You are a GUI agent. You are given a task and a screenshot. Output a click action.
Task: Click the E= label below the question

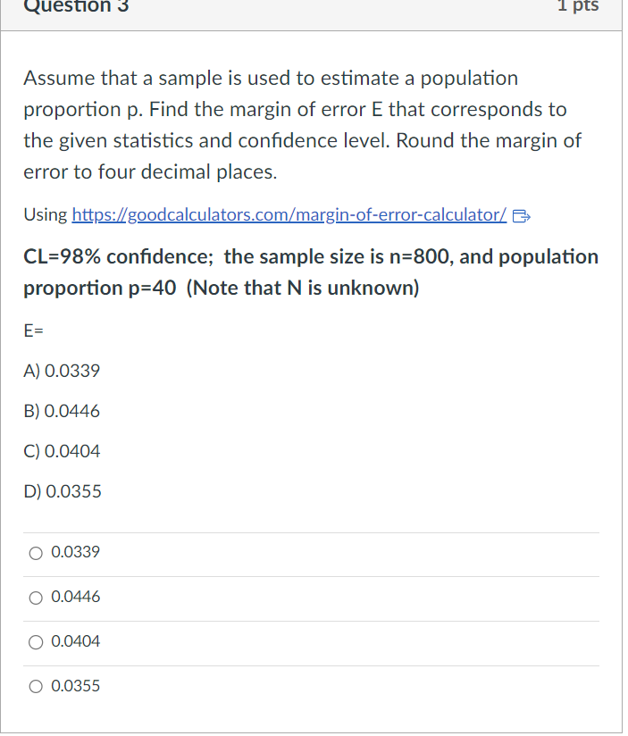tap(33, 330)
